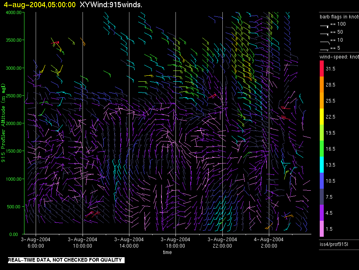
Task: Pick the blue 10.5 knots swatch
Action: 322,181
